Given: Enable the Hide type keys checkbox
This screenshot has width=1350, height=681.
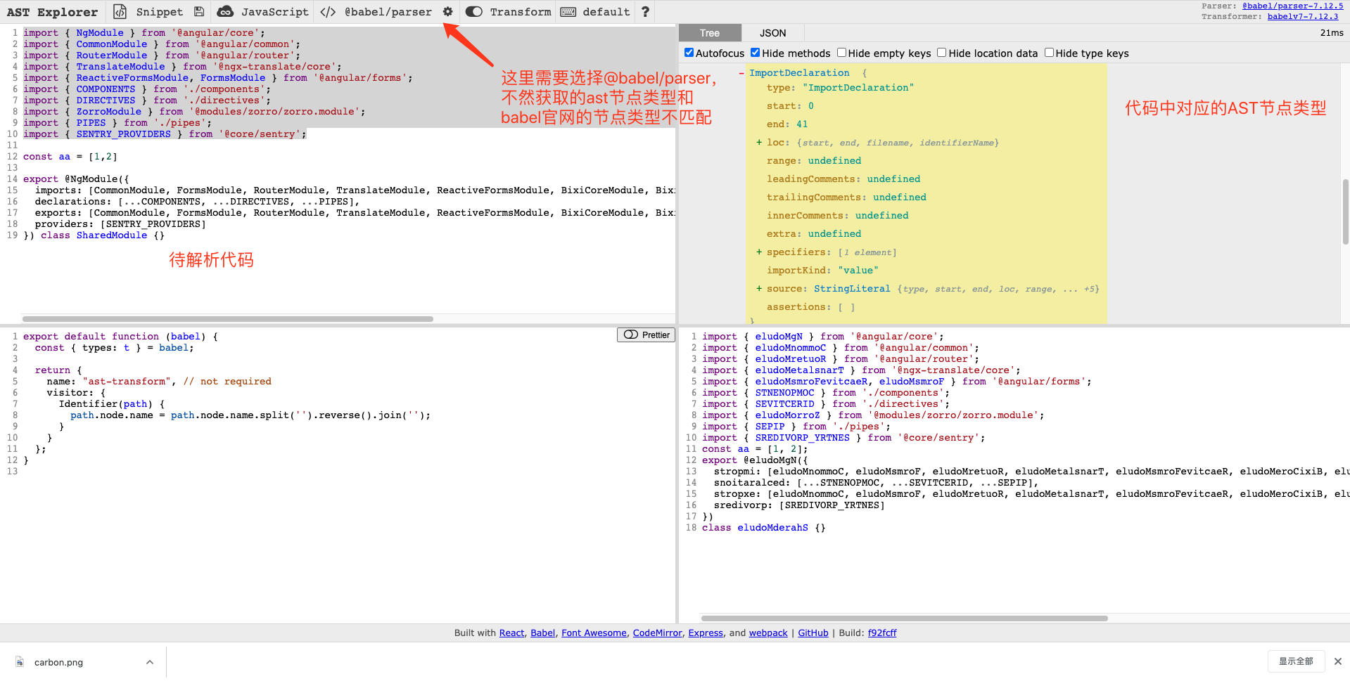Looking at the screenshot, I should click(1049, 53).
